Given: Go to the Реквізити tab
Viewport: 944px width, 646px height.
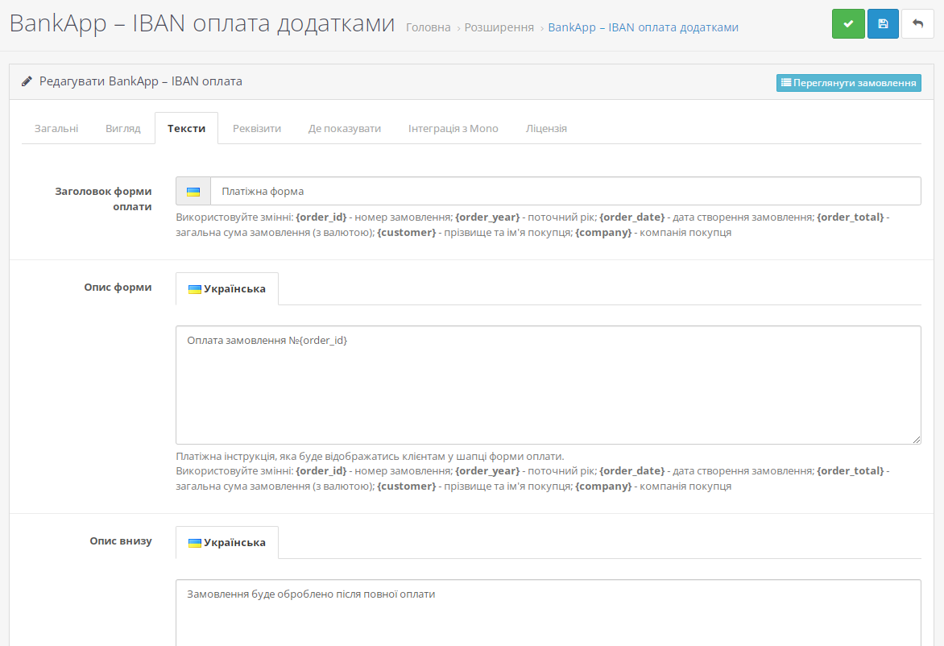Looking at the screenshot, I should pyautogui.click(x=257, y=129).
